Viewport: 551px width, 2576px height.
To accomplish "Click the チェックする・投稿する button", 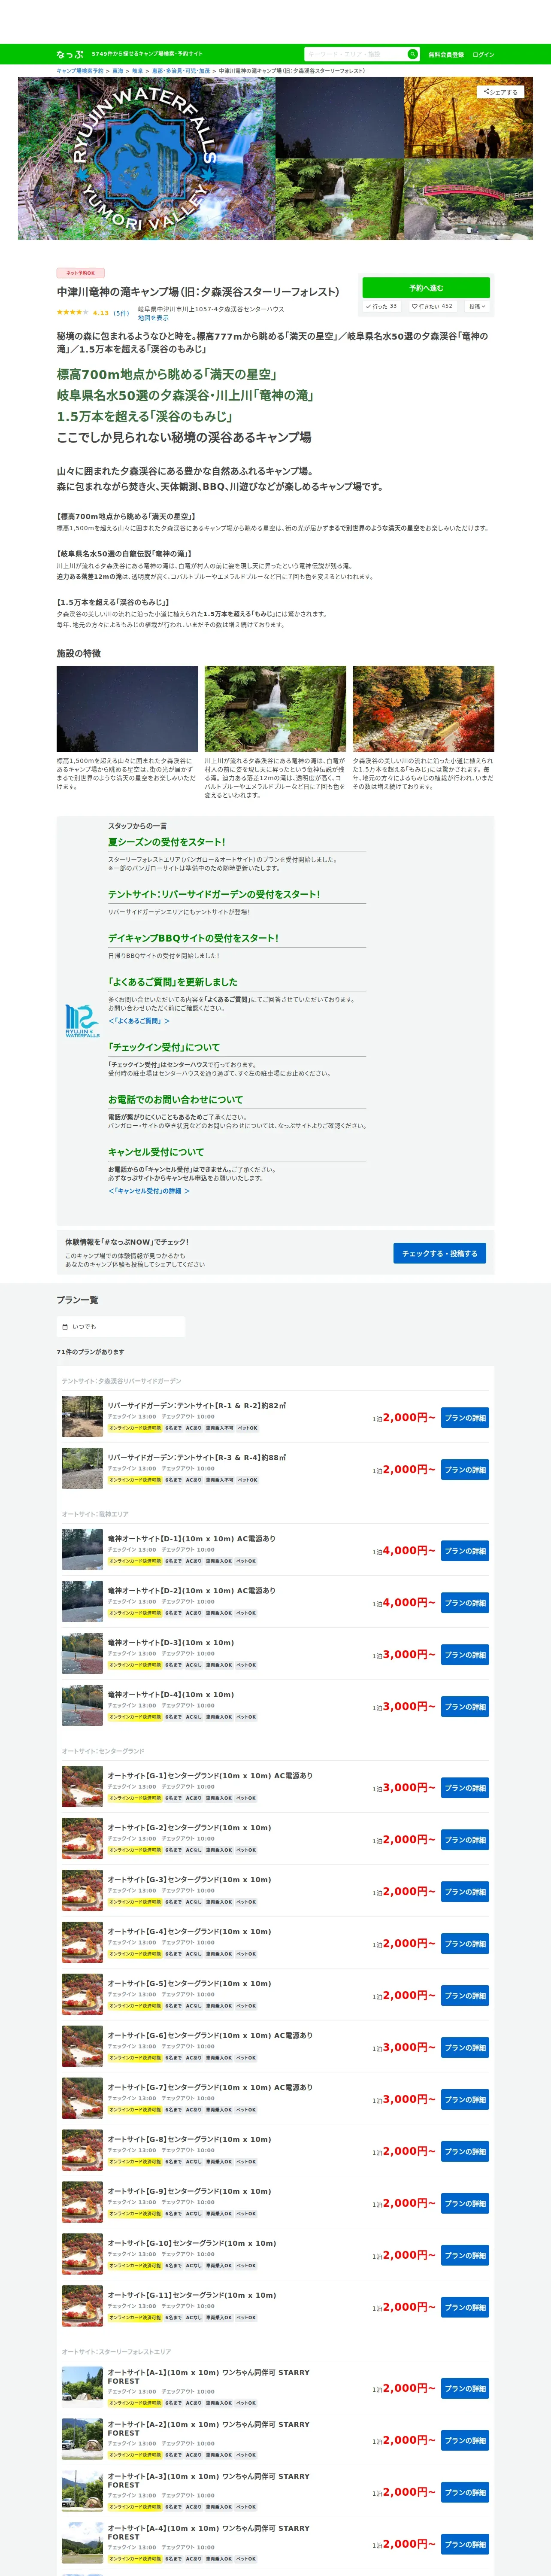I will [439, 1253].
